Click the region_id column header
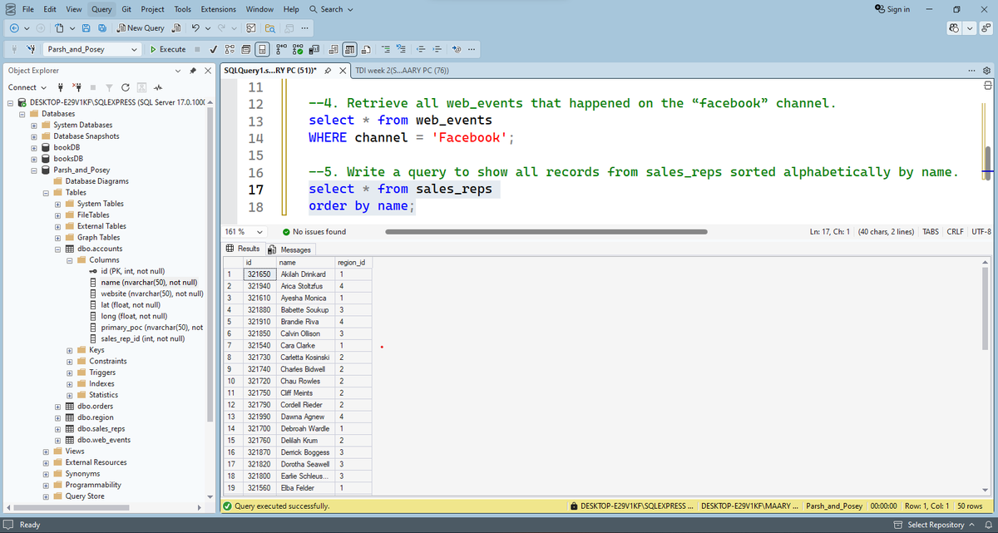 [353, 262]
